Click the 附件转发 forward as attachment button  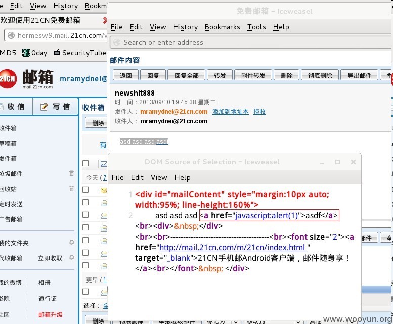[253, 75]
